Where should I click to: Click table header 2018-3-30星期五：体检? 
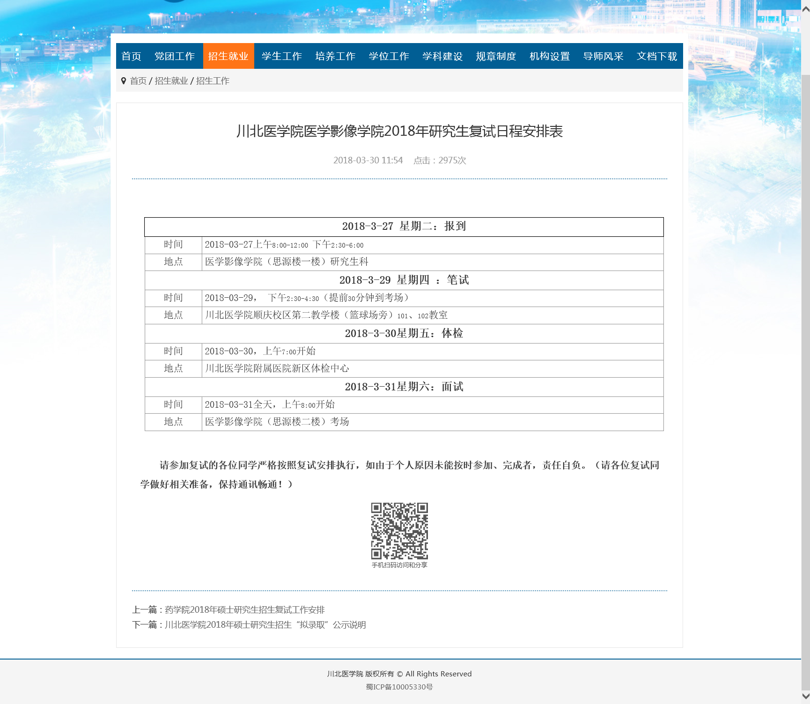(x=404, y=333)
